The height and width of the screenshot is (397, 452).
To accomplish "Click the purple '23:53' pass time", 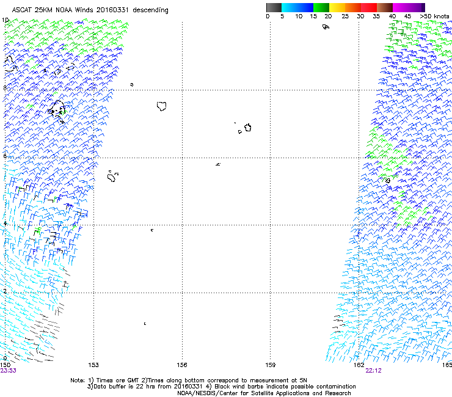I will pyautogui.click(x=8, y=371).
